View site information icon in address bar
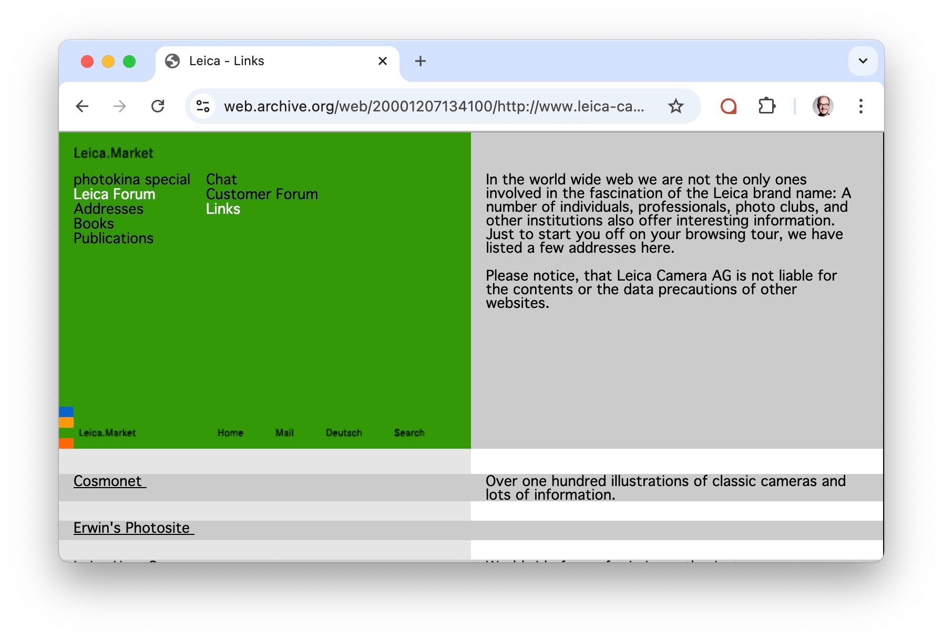The height and width of the screenshot is (640, 943). point(203,107)
